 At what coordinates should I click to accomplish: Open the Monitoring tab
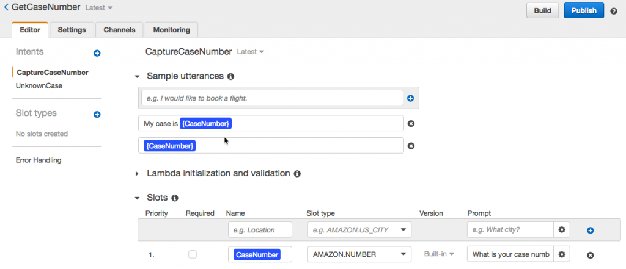coord(171,30)
